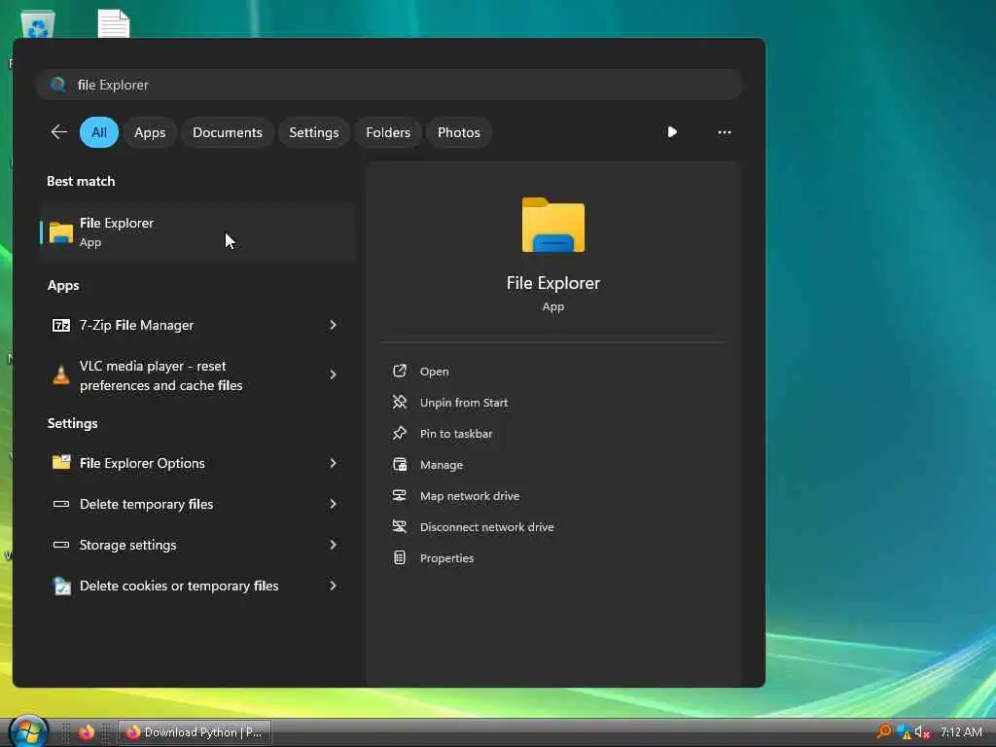This screenshot has height=747, width=996.
Task: Go back with the left arrow button
Action: click(58, 132)
